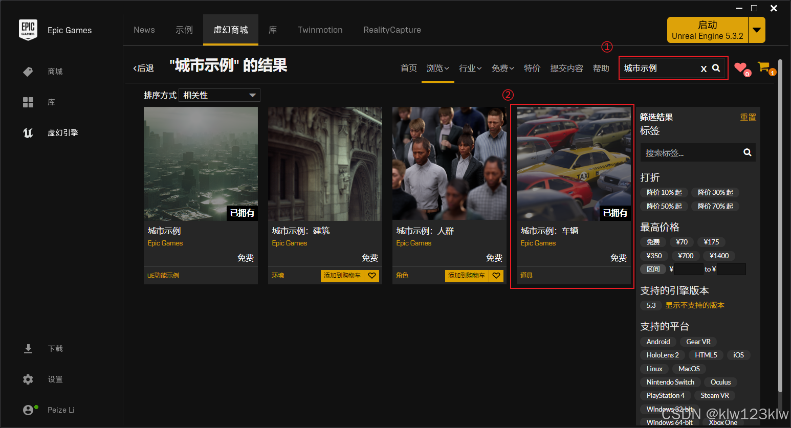Open the 设置 gear icon
The width and height of the screenshot is (791, 428).
(28, 379)
